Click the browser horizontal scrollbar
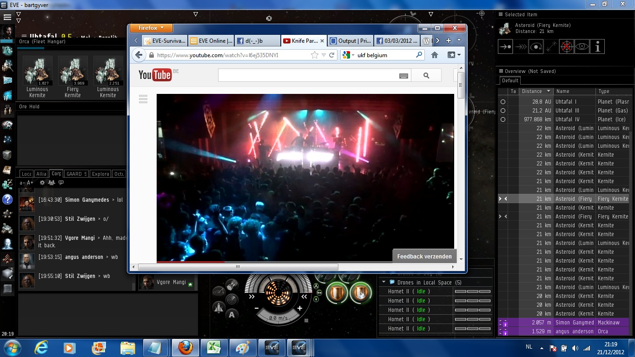This screenshot has height=357, width=635. point(238,267)
